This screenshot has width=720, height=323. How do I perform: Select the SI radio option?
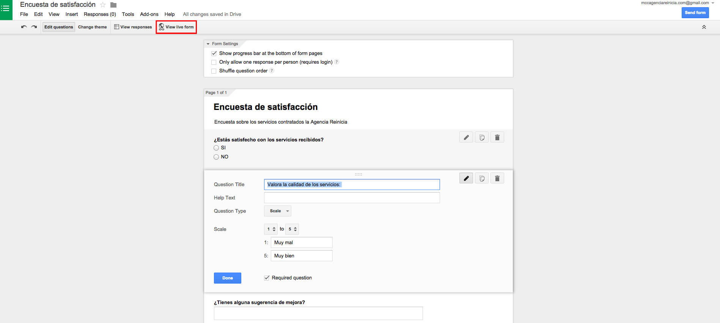coord(216,148)
